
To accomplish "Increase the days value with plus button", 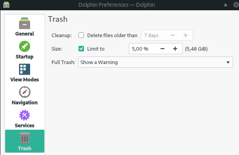I will tap(185, 35).
